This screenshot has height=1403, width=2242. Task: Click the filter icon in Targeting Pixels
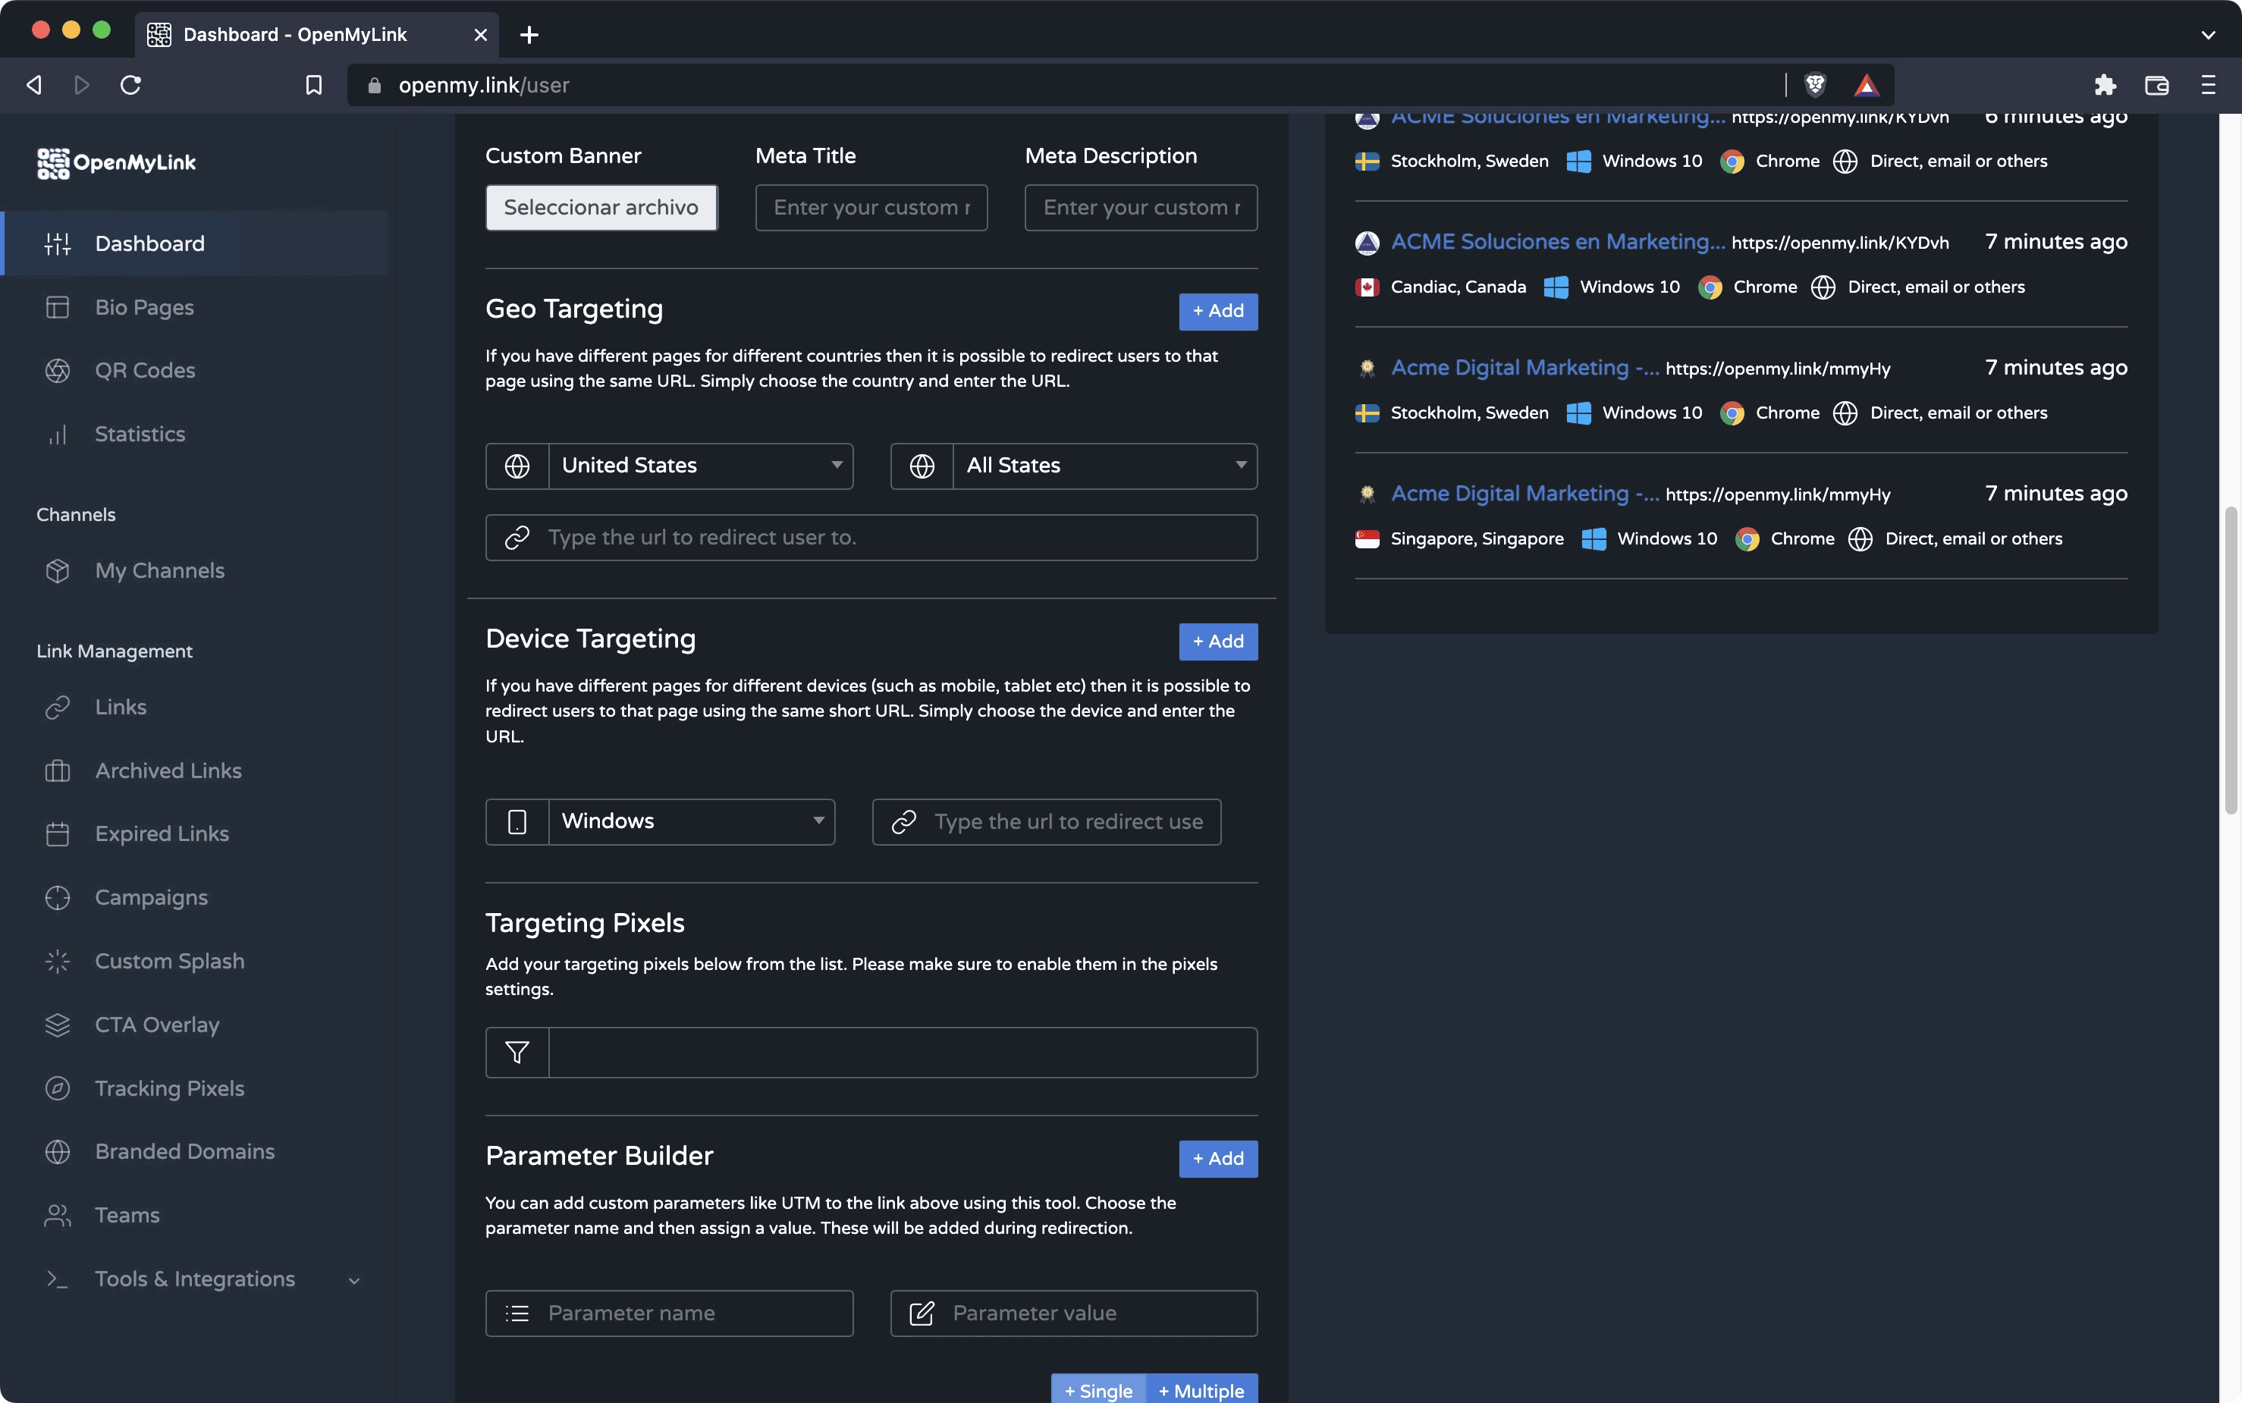coord(517,1053)
